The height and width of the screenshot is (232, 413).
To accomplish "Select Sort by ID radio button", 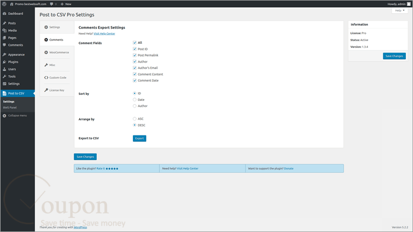I will 135,93.
